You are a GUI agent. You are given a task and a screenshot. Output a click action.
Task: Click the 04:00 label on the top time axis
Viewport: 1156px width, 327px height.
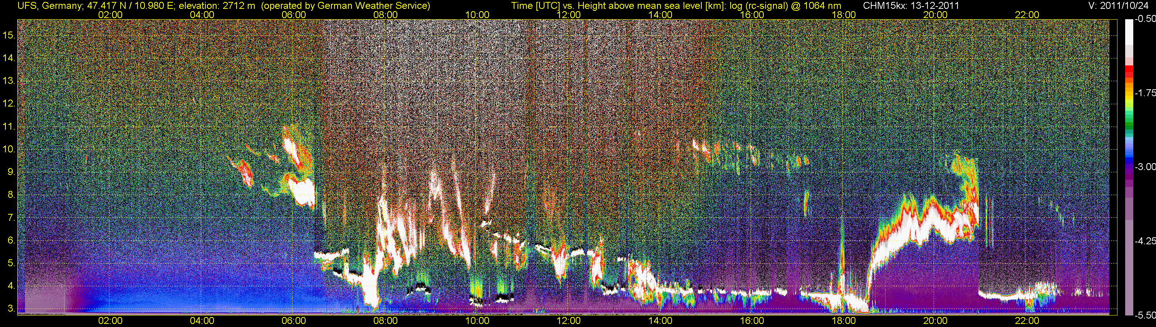coord(202,15)
